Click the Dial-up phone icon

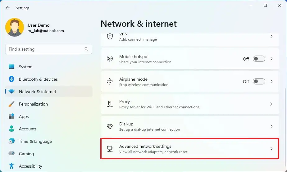110,126
